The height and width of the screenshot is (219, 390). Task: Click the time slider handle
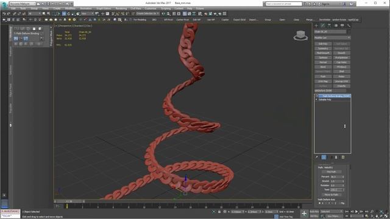[x=69, y=201]
